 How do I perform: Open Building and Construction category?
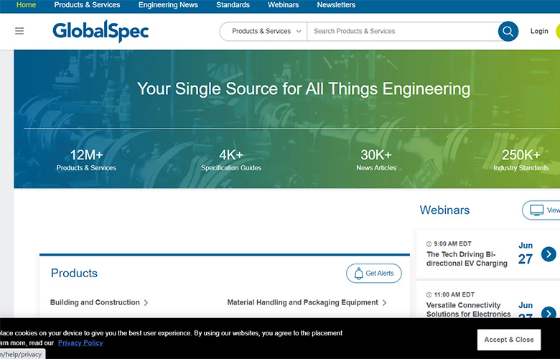pos(95,302)
